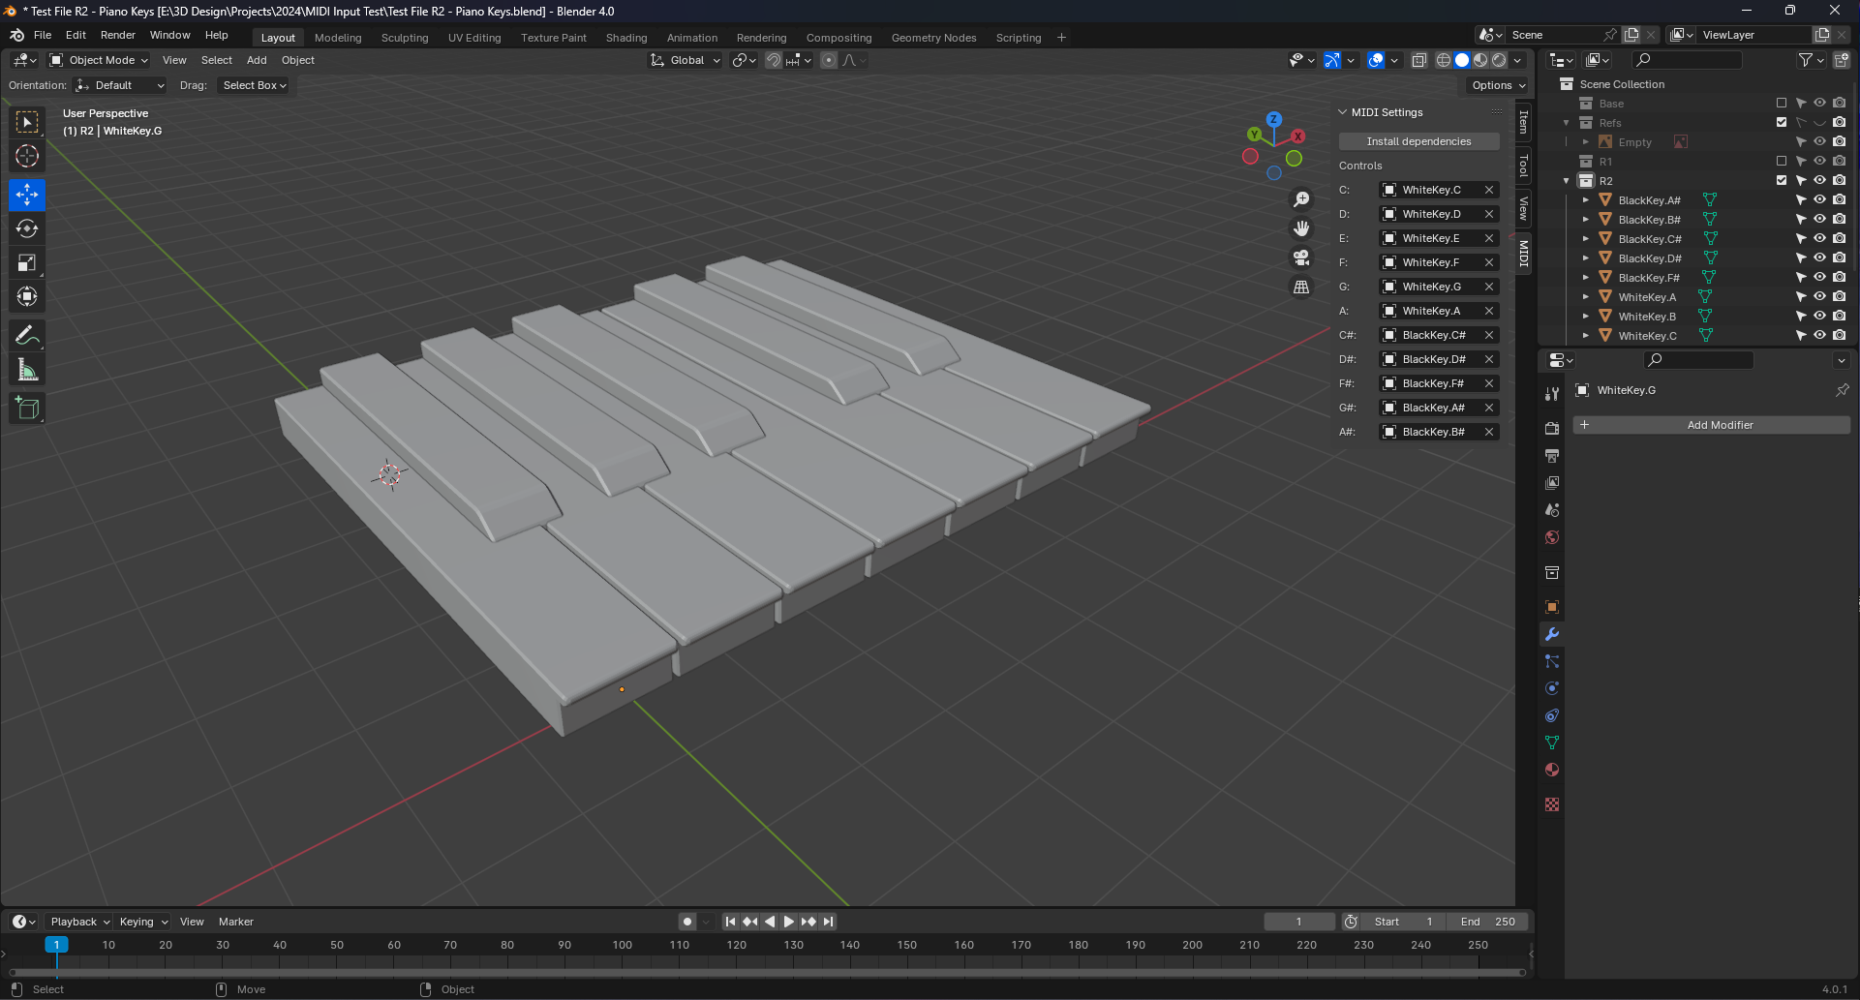Switch to the Shading workspace tab
This screenshot has height=1000, width=1860.
pyautogui.click(x=626, y=38)
